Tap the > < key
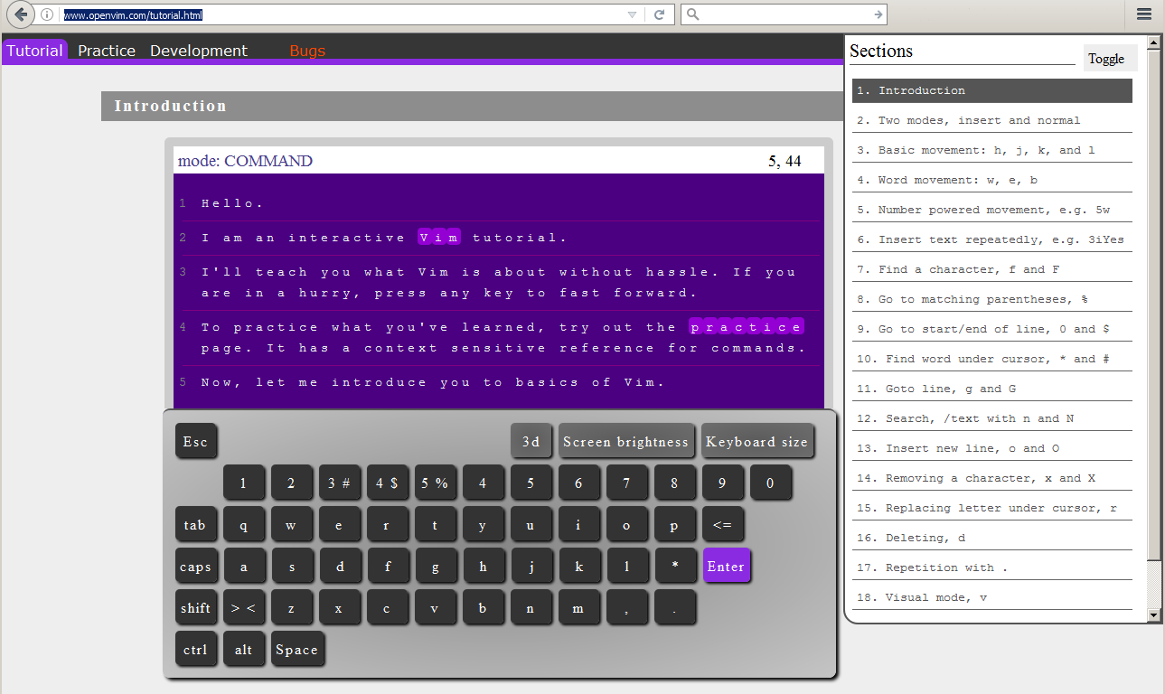 pyautogui.click(x=243, y=607)
